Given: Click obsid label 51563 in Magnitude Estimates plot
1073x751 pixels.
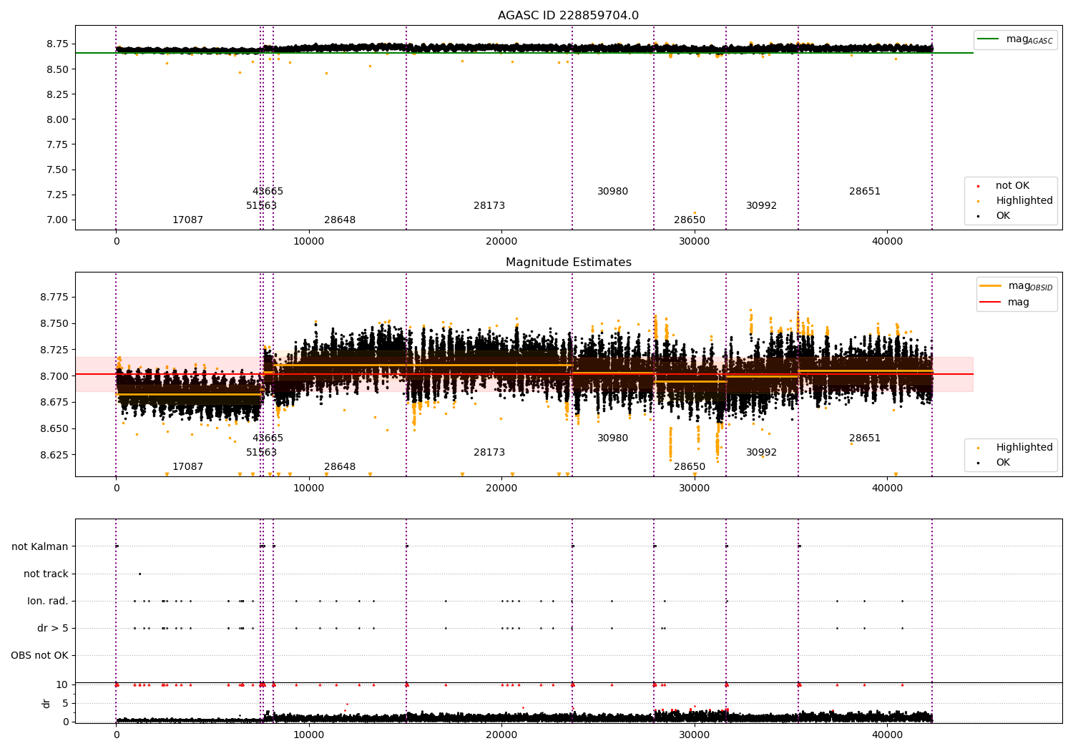Looking at the screenshot, I should [x=261, y=453].
